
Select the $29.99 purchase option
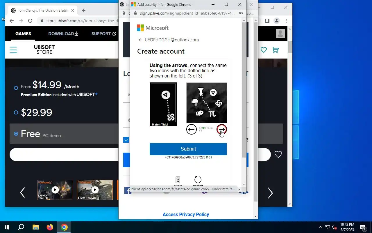16,112
